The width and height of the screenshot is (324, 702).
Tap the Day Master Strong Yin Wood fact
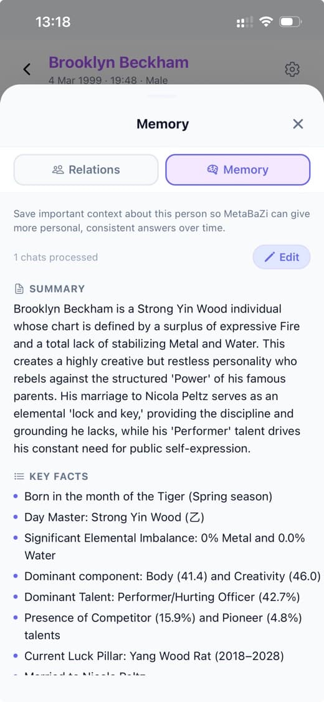pos(114,517)
